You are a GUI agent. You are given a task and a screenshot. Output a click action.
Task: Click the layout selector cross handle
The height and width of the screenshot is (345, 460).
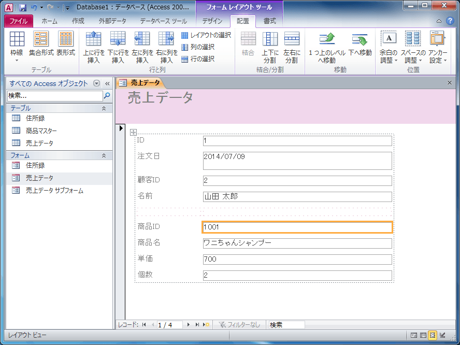coord(133,132)
